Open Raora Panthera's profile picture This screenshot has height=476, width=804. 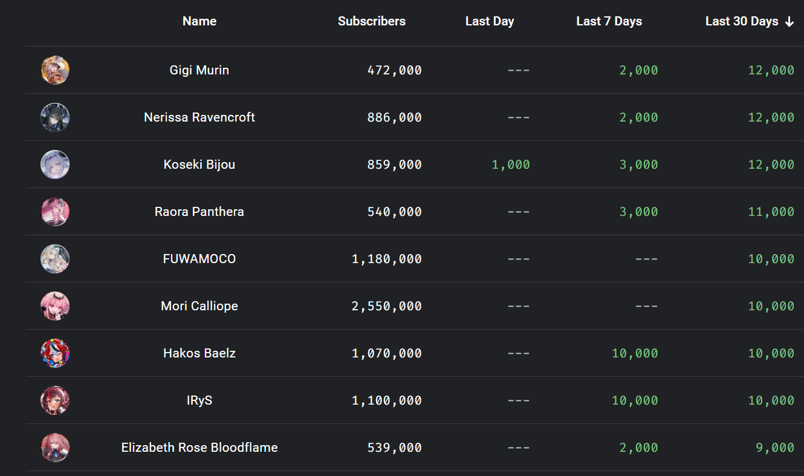[55, 212]
